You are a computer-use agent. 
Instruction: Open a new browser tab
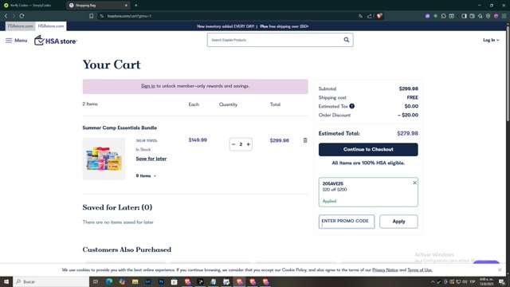point(136,6)
